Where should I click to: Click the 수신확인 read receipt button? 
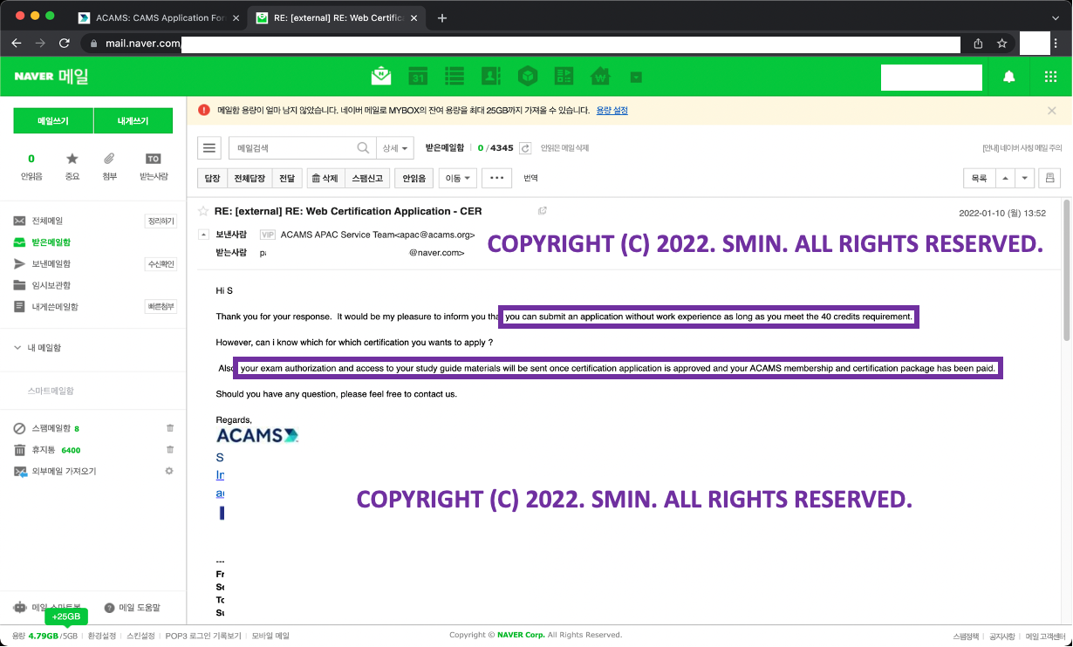click(161, 263)
